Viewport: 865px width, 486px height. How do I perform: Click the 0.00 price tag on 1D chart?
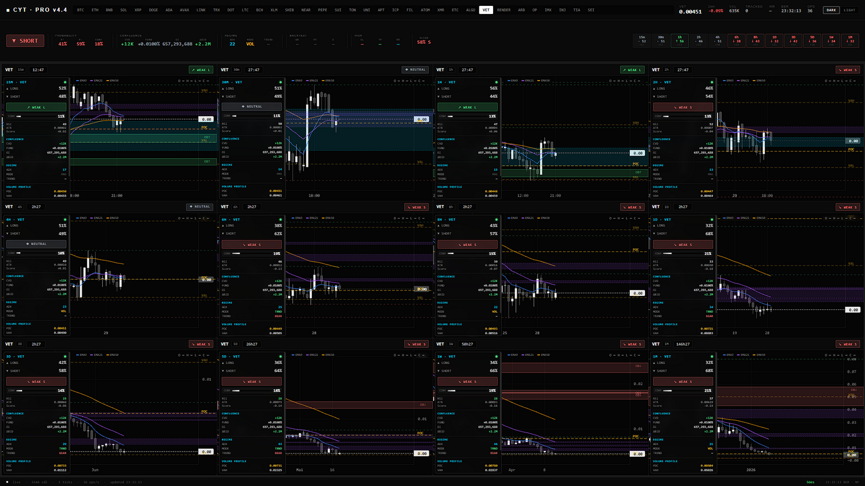click(x=853, y=310)
